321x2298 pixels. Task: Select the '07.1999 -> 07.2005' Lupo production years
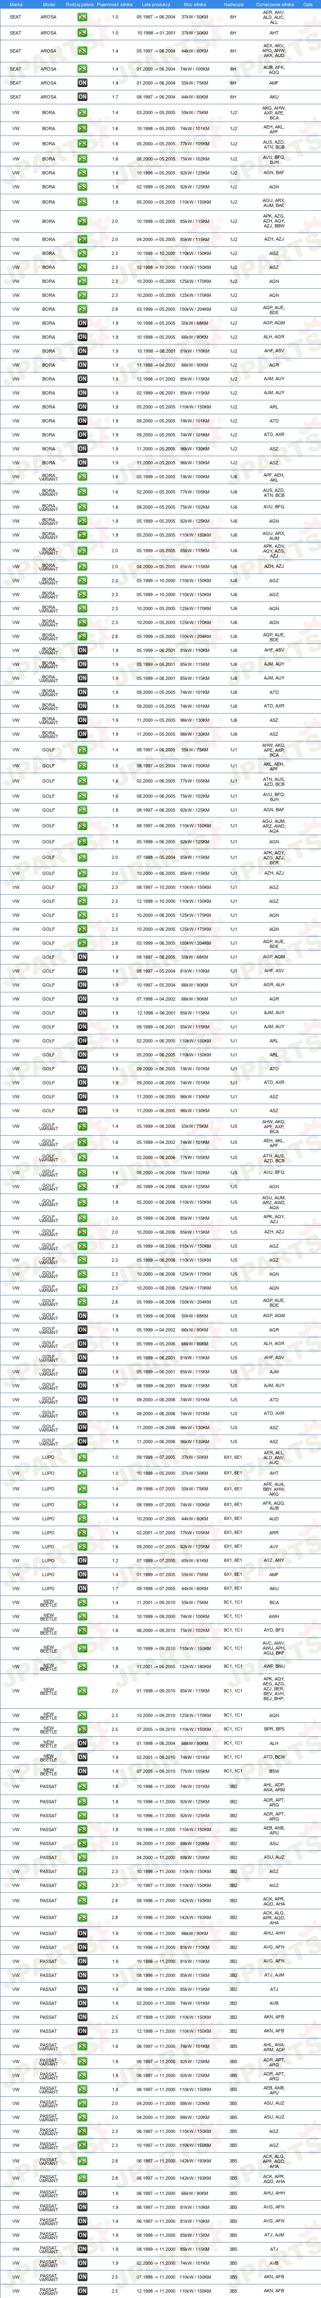tap(156, 1561)
